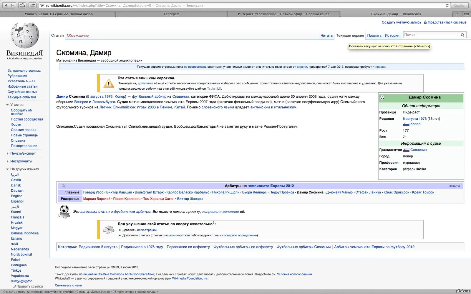Open the Заглавная страница sidebar link

[x=24, y=71]
